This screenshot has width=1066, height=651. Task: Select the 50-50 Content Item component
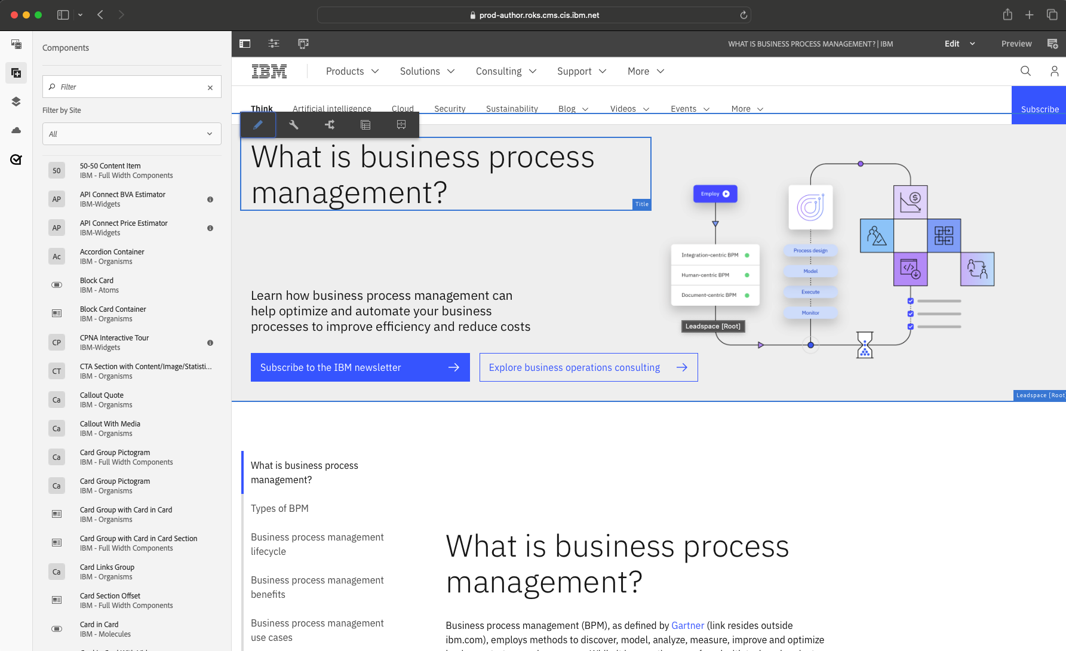coord(131,171)
